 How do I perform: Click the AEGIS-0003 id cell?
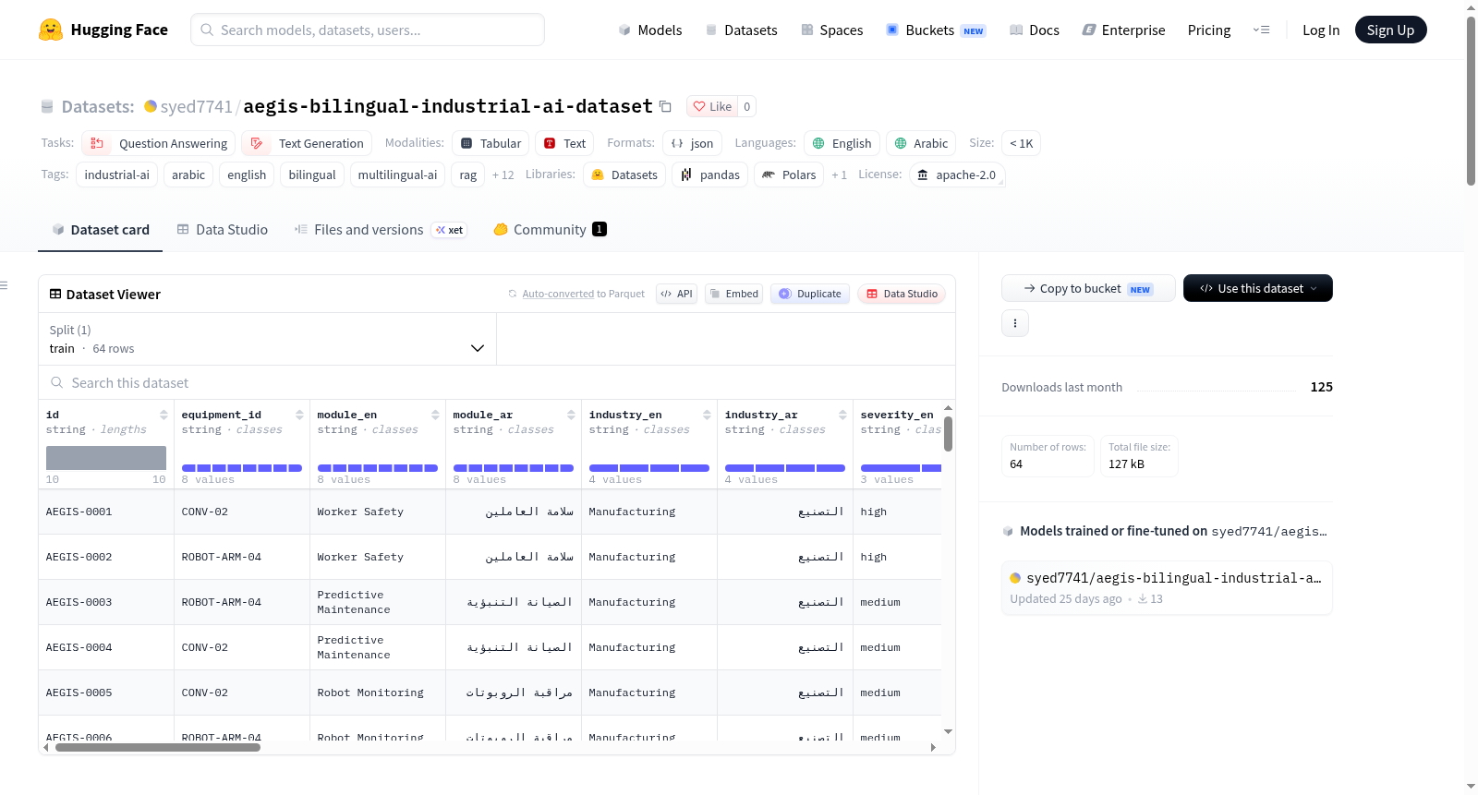(106, 602)
